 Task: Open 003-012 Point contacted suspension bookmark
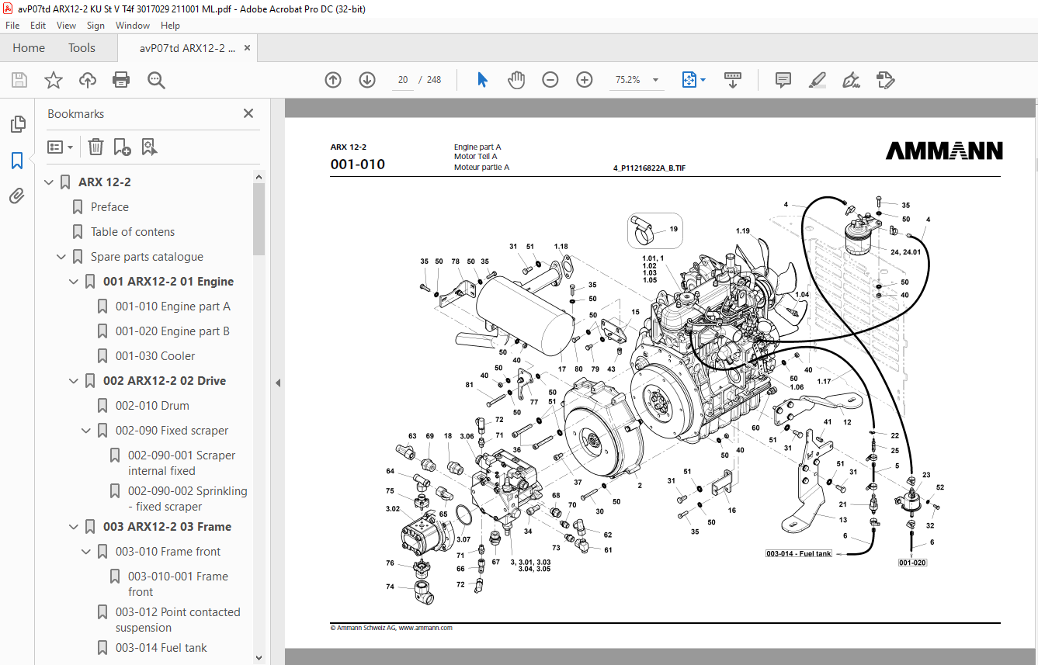coord(178,620)
